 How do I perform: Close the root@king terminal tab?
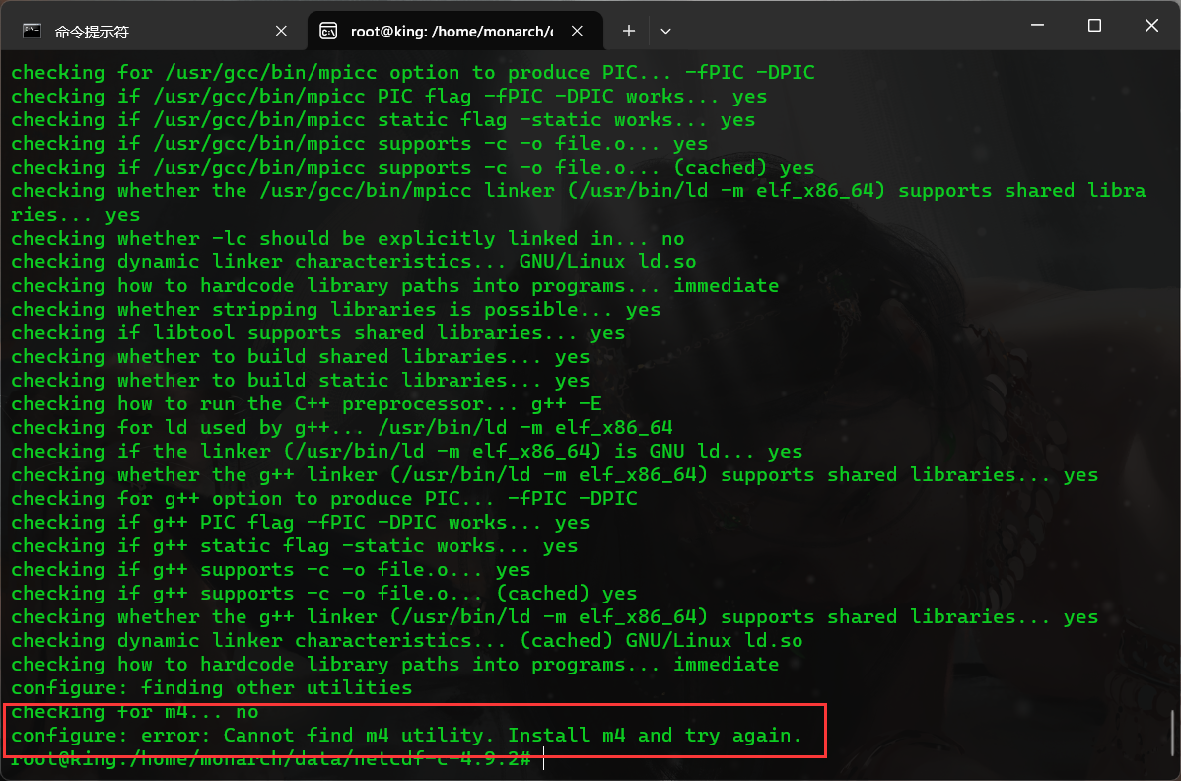click(577, 31)
